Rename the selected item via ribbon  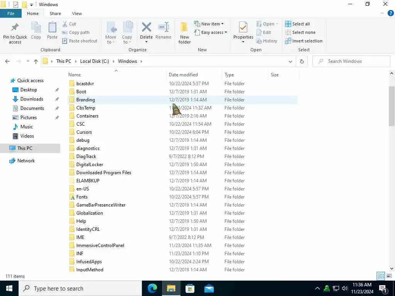tap(163, 30)
